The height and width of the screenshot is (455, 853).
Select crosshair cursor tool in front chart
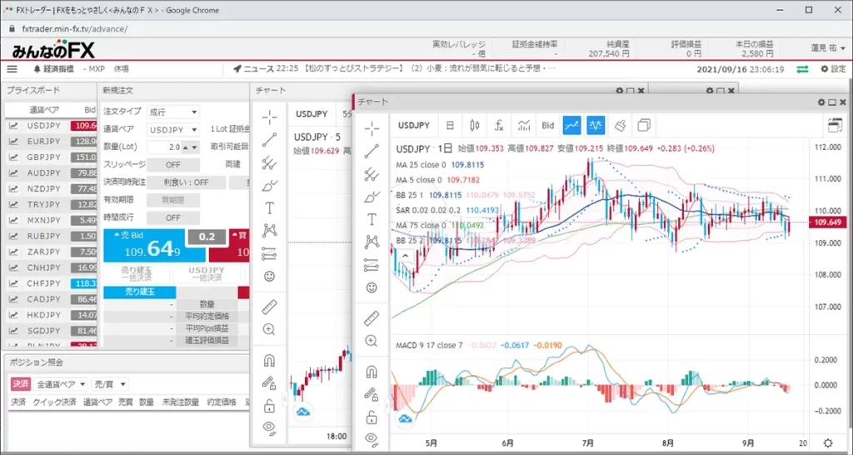coord(372,128)
